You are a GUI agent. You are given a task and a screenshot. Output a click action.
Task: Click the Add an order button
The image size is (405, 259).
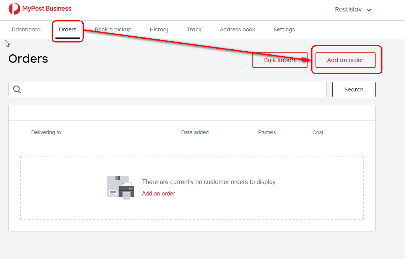(x=345, y=60)
